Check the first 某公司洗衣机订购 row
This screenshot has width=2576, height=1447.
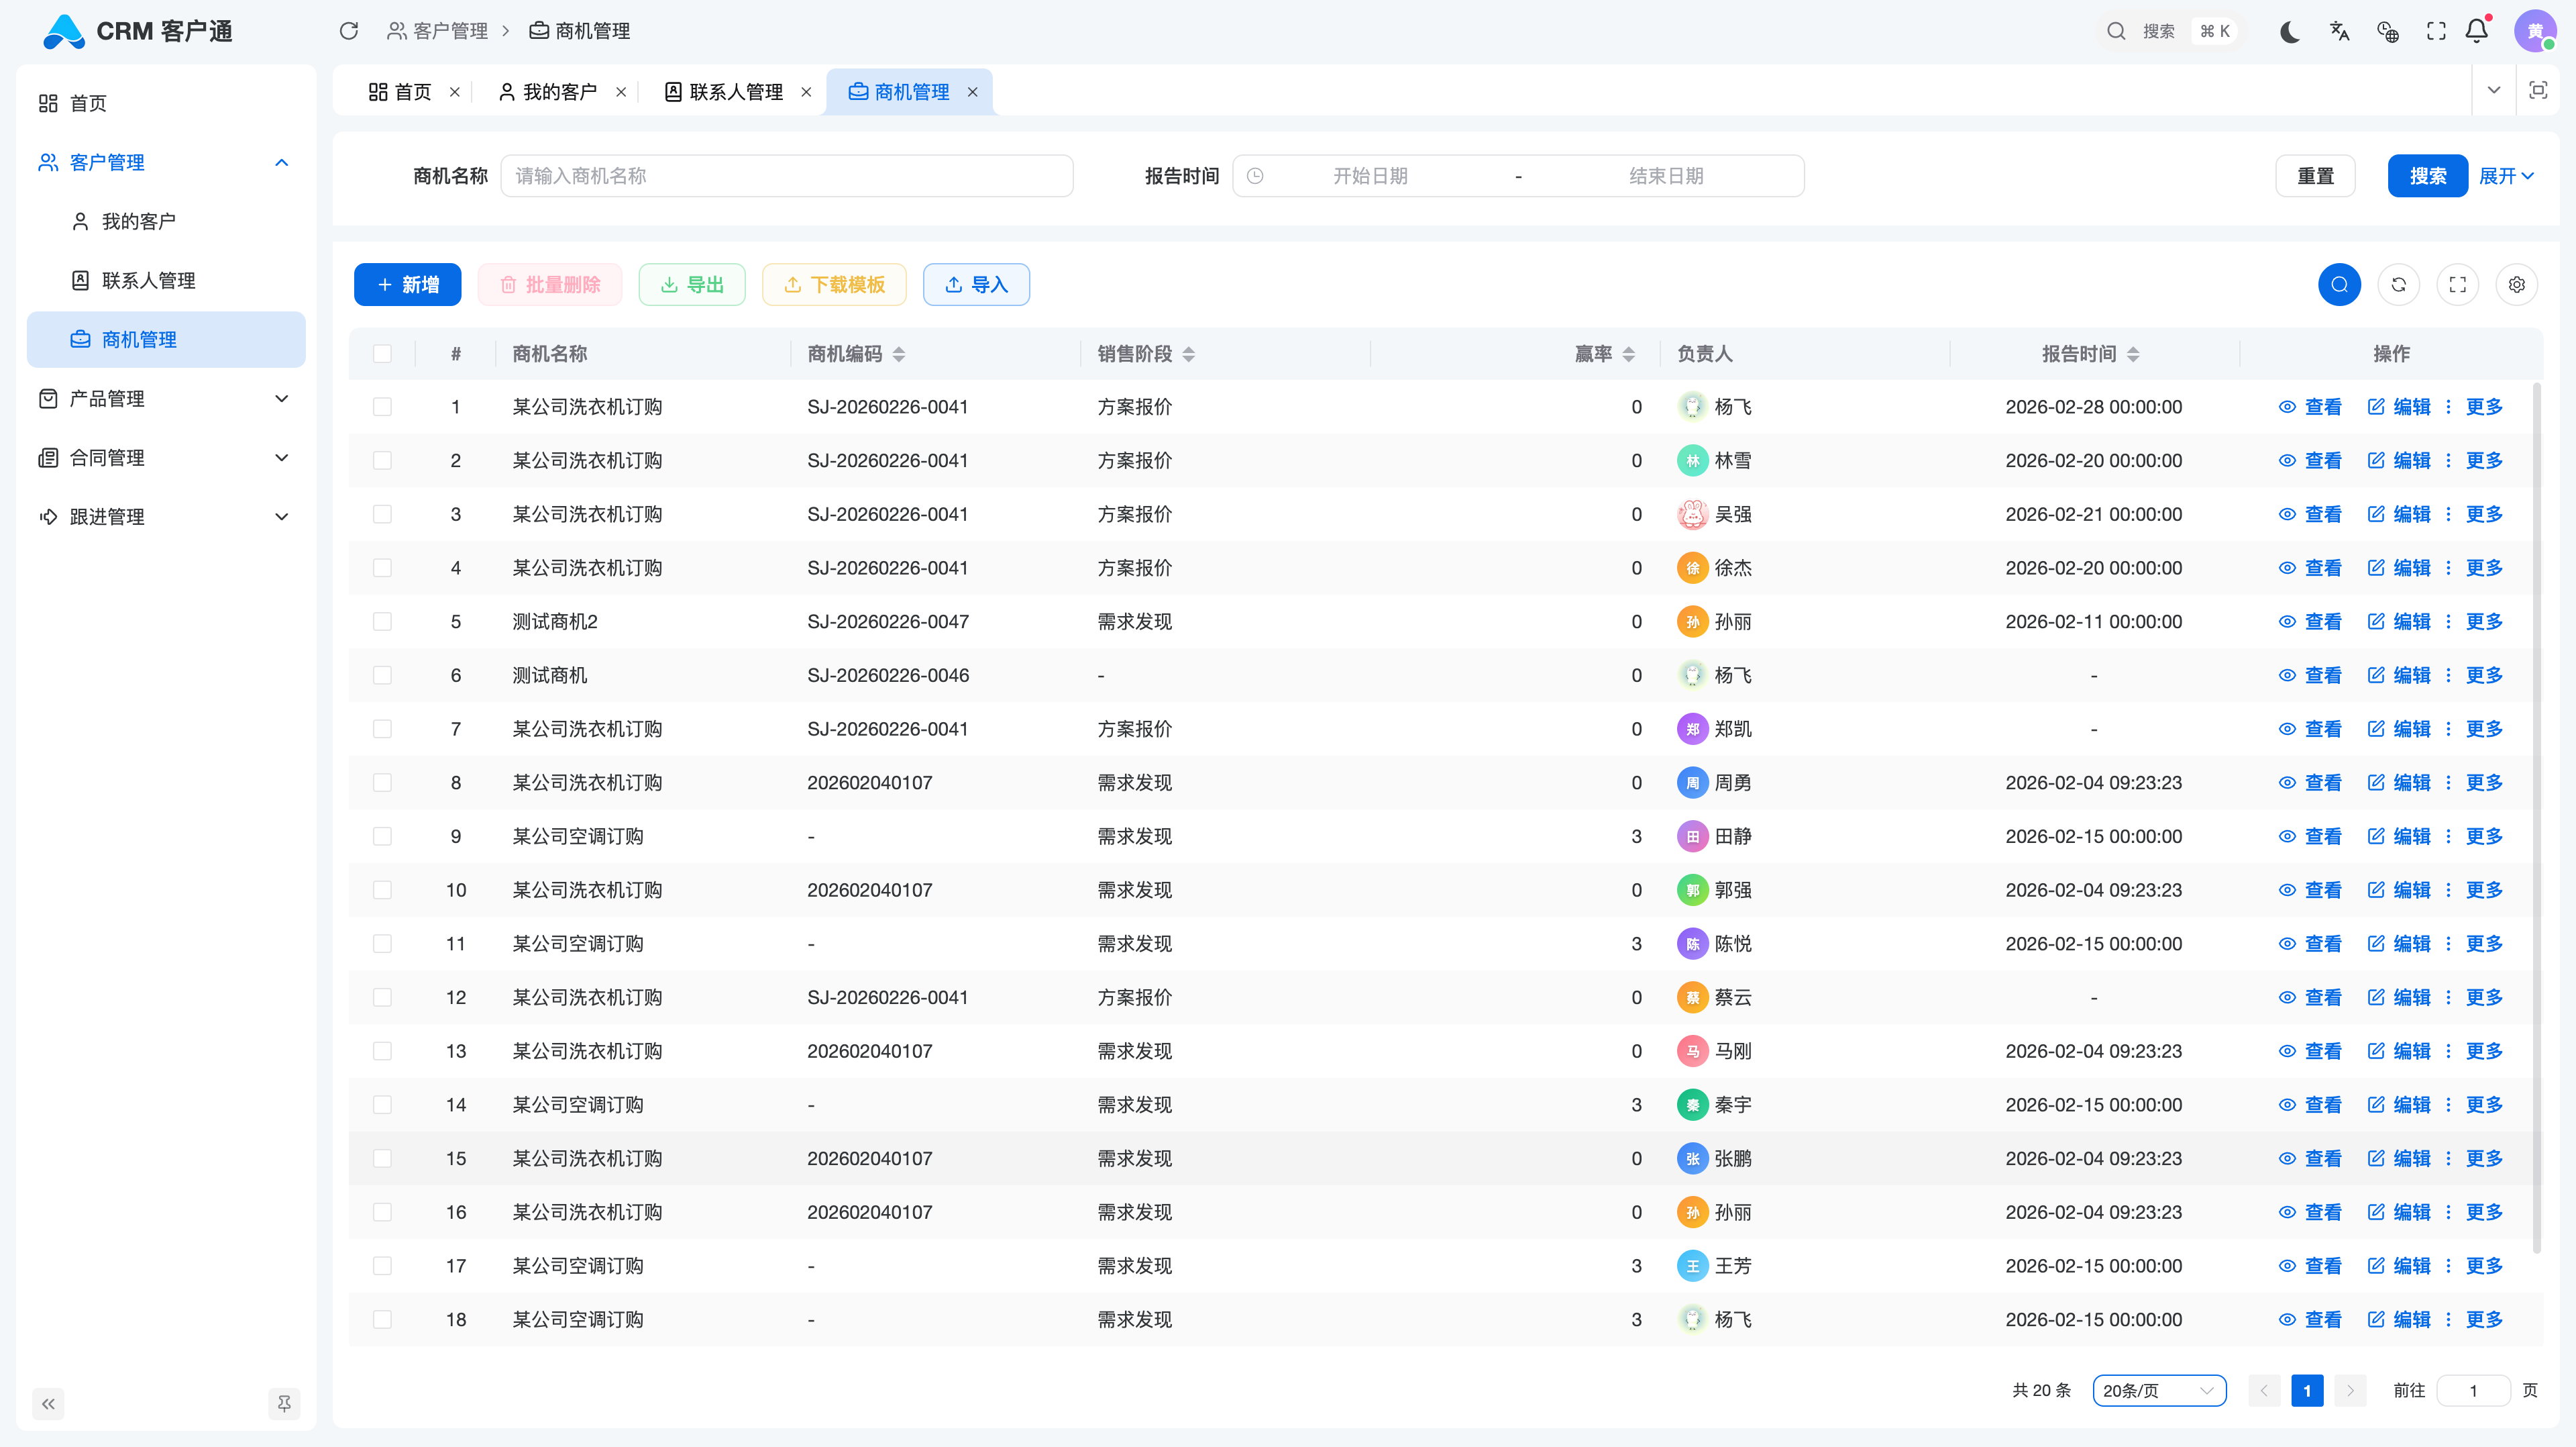click(x=383, y=406)
